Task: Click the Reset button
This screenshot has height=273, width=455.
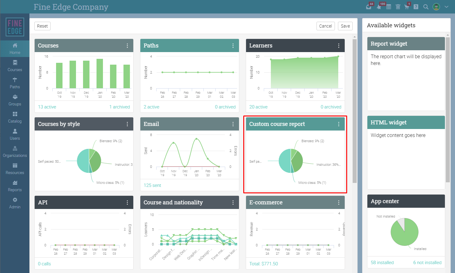Action: pyautogui.click(x=42, y=26)
